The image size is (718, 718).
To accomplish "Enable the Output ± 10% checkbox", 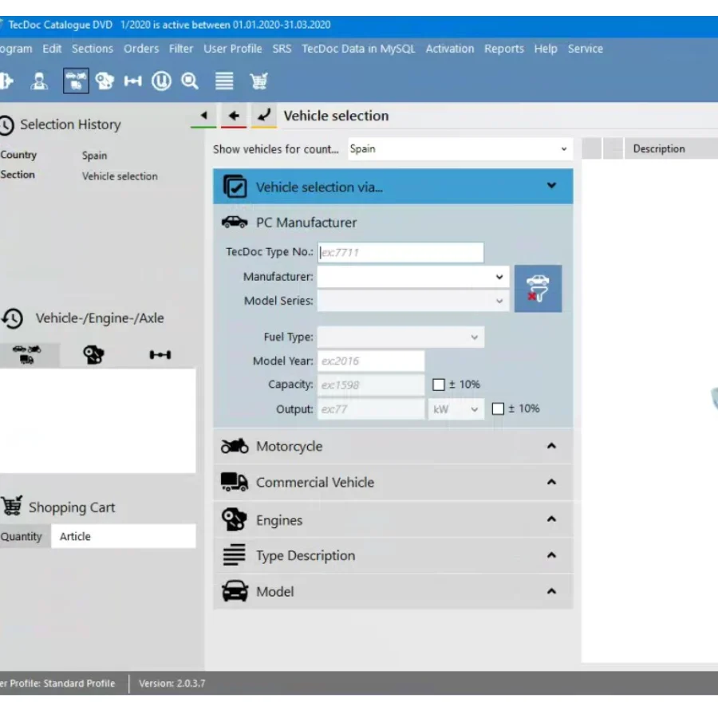I will point(498,408).
